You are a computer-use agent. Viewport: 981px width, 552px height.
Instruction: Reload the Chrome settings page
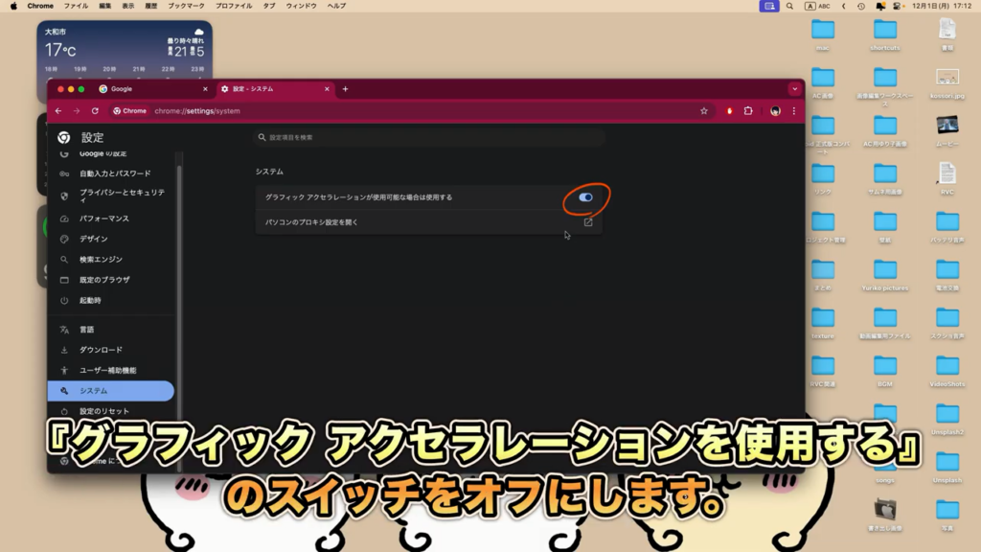[95, 111]
